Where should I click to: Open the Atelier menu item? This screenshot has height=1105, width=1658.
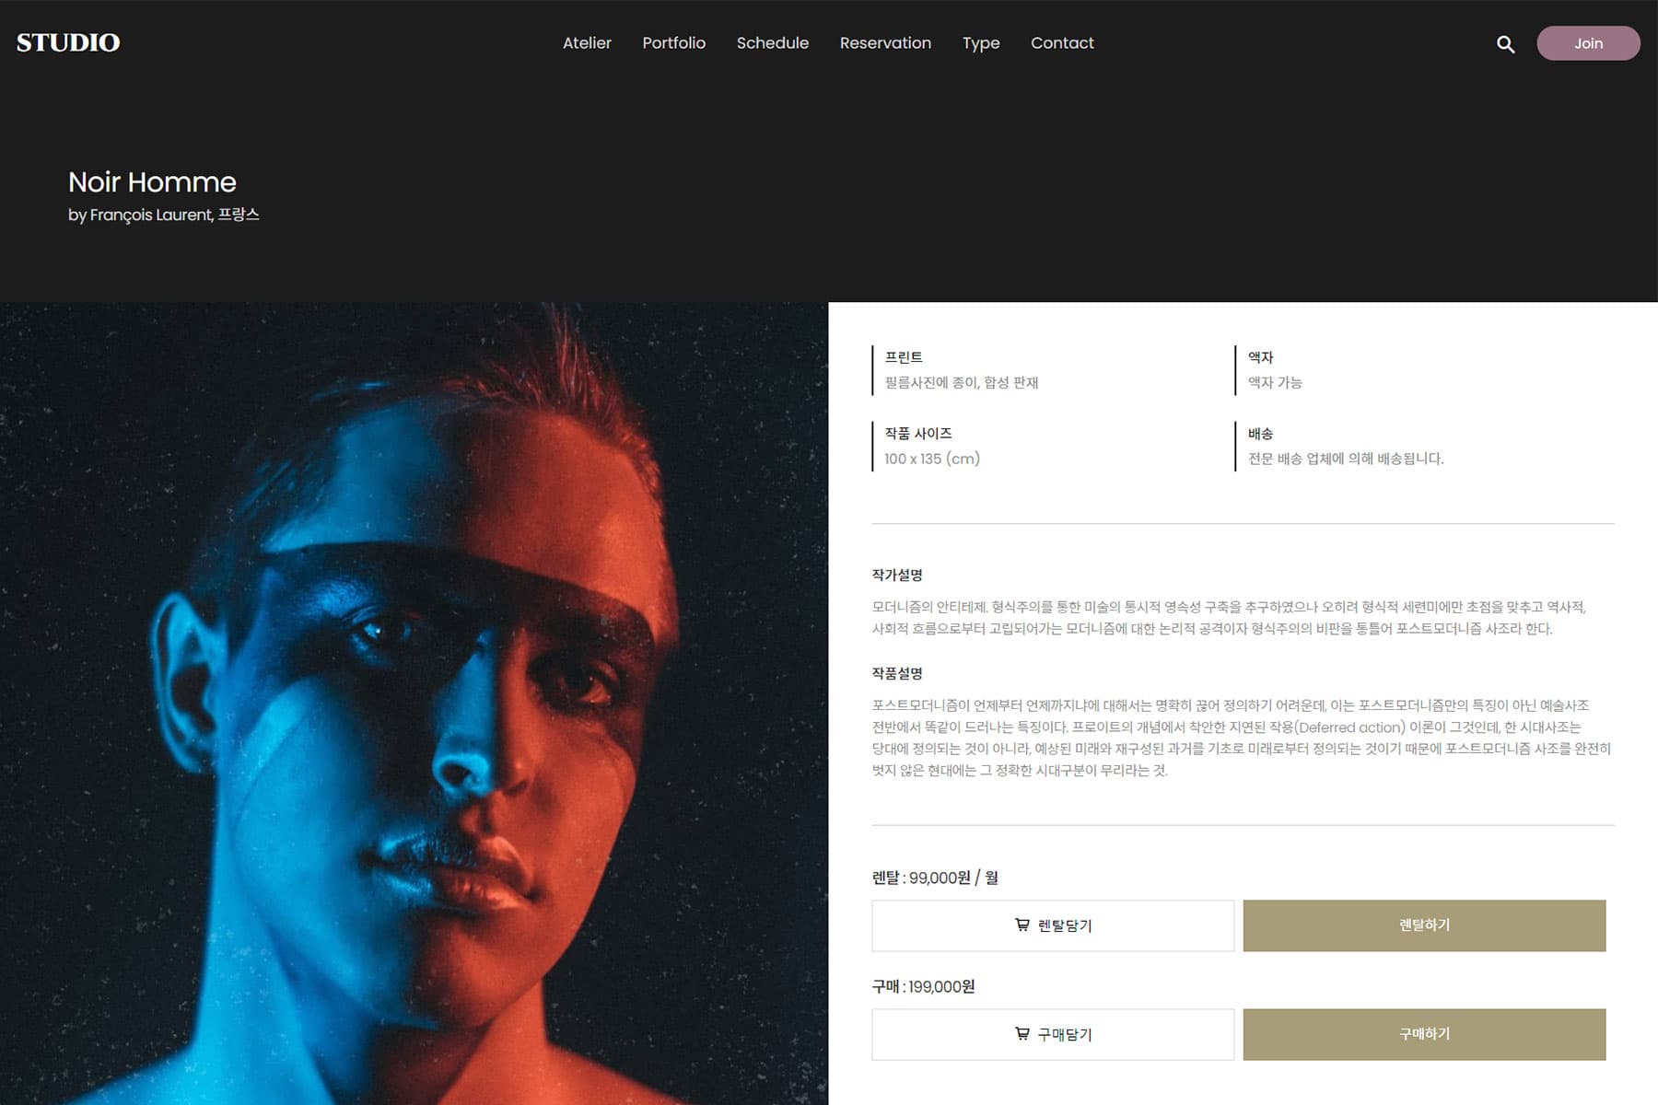point(587,43)
